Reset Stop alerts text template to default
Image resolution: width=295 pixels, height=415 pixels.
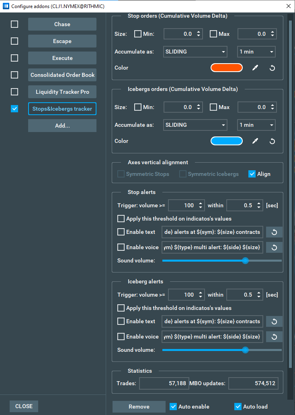point(274,232)
